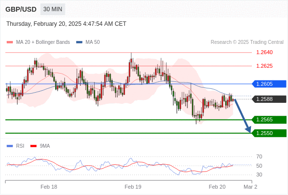Click the 9MA legend label
Screen dimensions: 288x195
pos(45,146)
